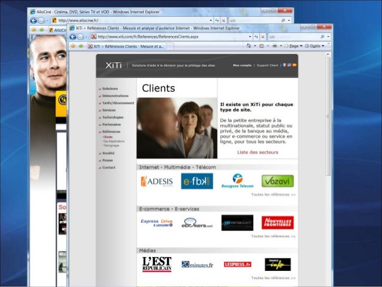
Task: Click the Print icon in the command bar
Action: pyautogui.click(x=275, y=46)
